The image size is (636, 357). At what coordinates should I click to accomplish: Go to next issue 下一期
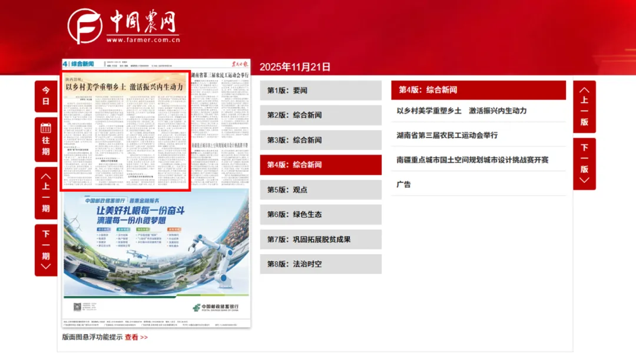coord(46,249)
